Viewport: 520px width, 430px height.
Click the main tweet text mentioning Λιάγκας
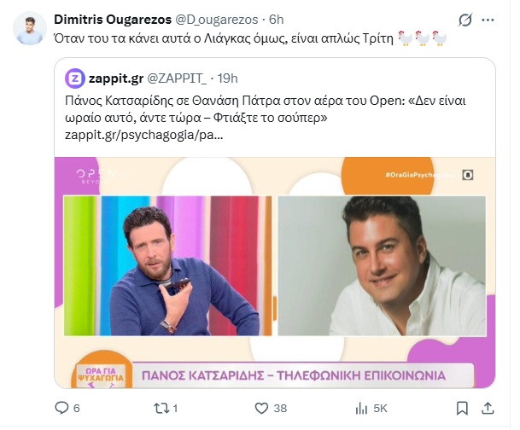click(x=224, y=39)
